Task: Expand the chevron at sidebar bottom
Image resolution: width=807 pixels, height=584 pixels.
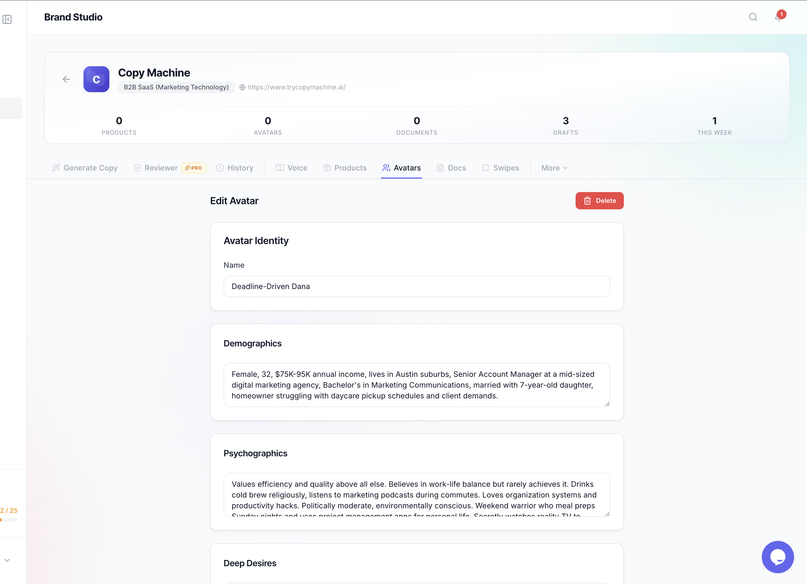Action: [7, 560]
